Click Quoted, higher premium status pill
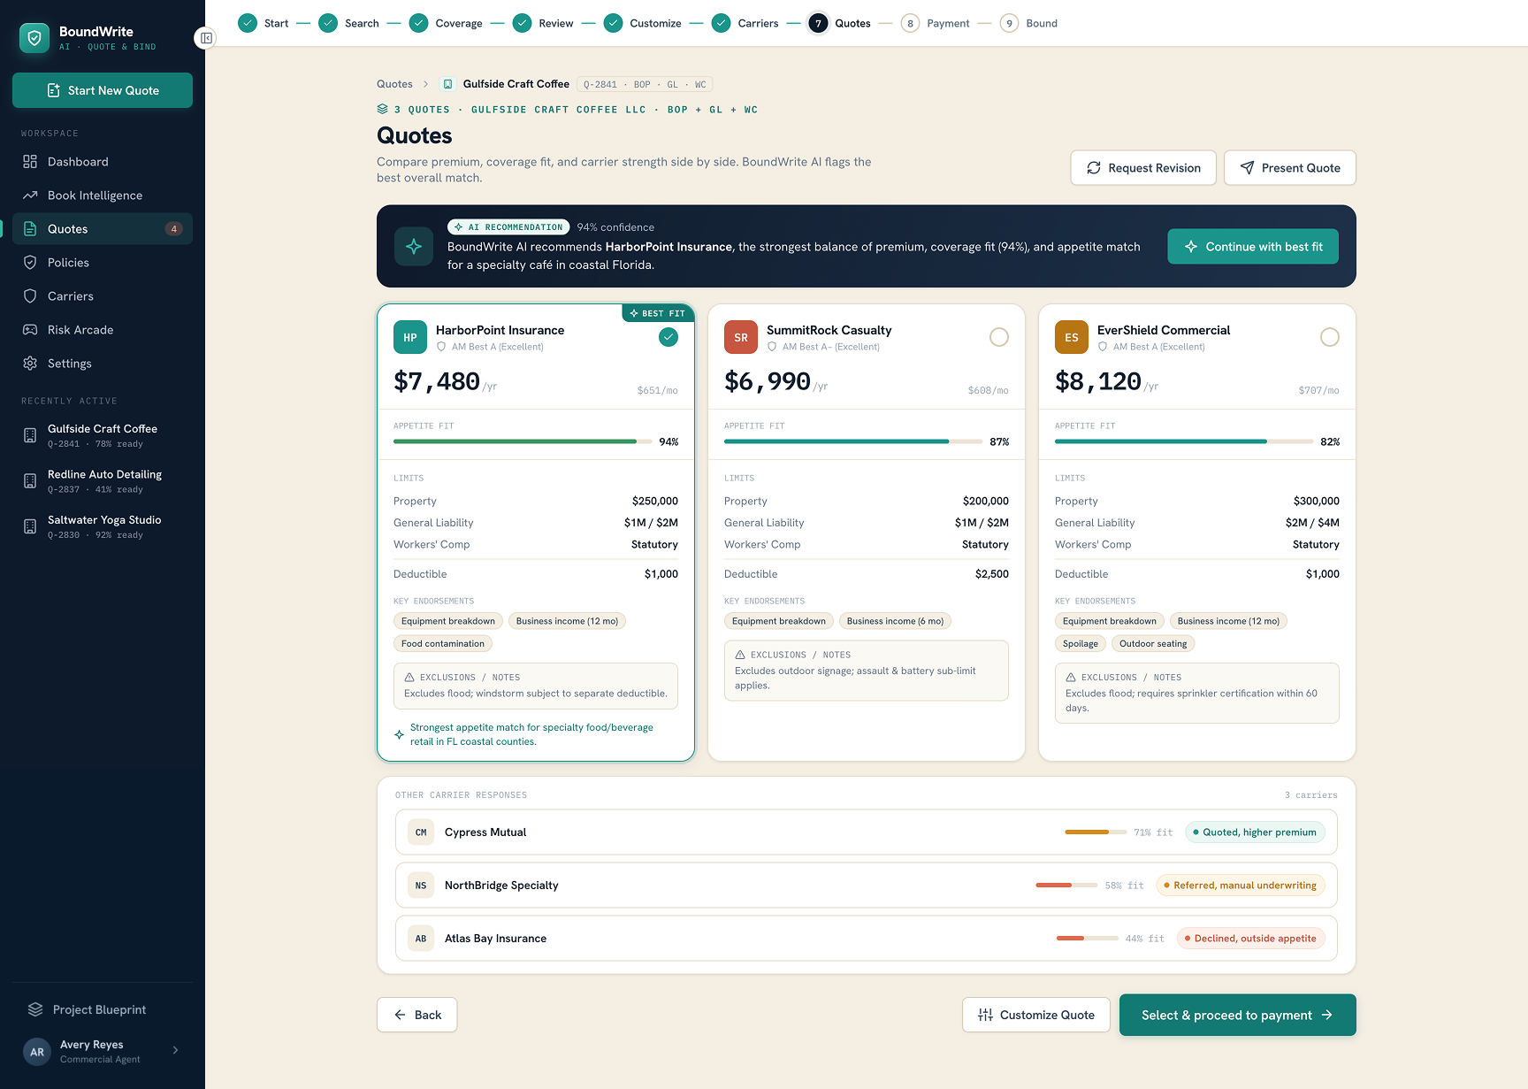Image resolution: width=1528 pixels, height=1089 pixels. point(1255,832)
